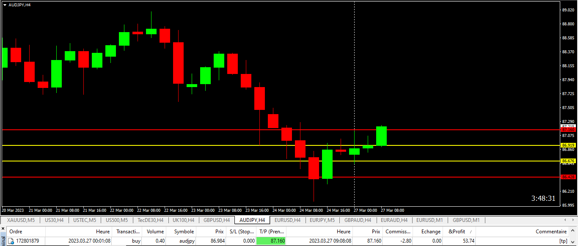Sort by the Volume column header
This screenshot has width=578, height=246.
click(x=155, y=232)
